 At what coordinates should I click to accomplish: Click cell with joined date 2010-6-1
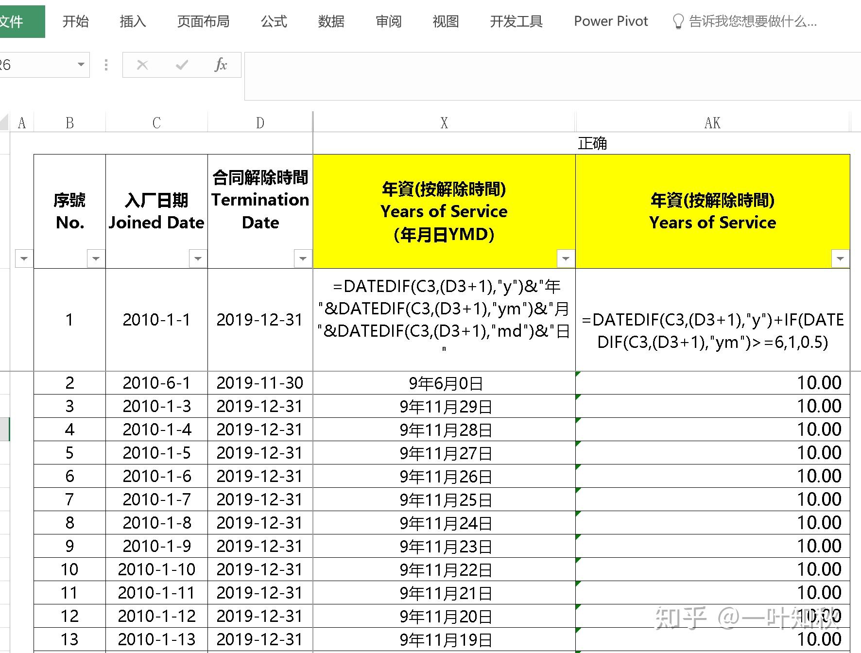[x=156, y=383]
